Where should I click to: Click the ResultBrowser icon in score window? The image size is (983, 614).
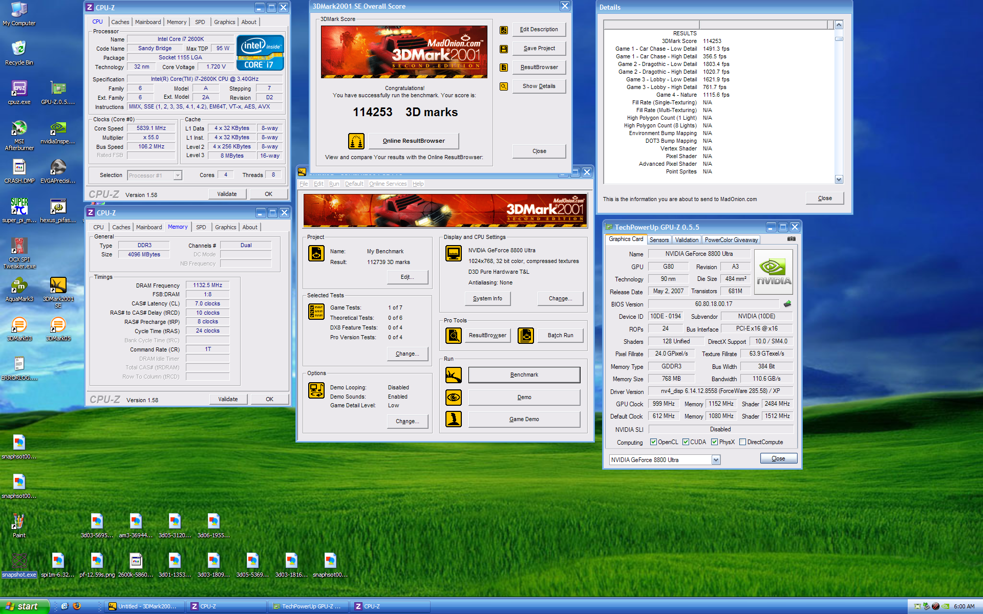coord(504,68)
